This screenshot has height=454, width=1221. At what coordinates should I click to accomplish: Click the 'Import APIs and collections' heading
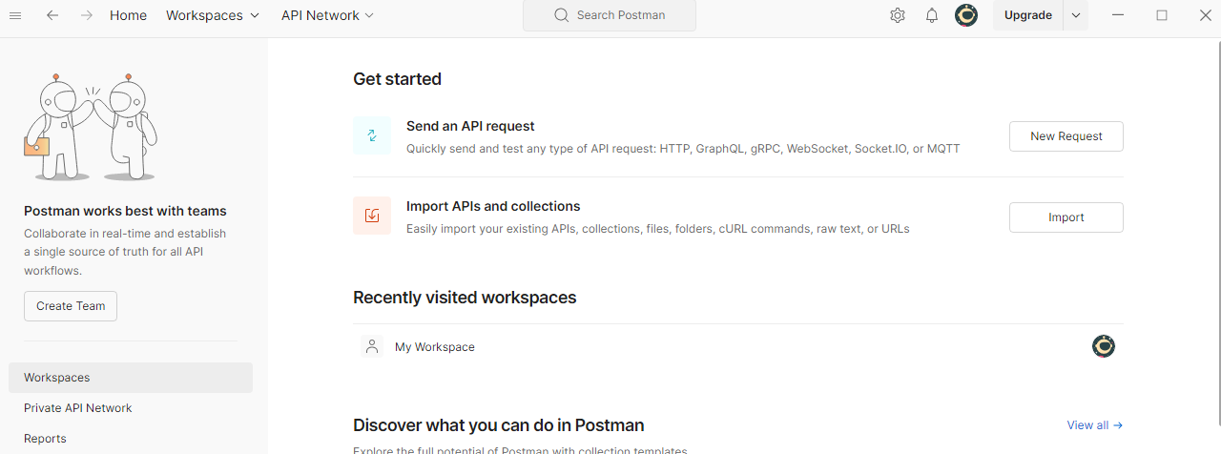pos(493,206)
